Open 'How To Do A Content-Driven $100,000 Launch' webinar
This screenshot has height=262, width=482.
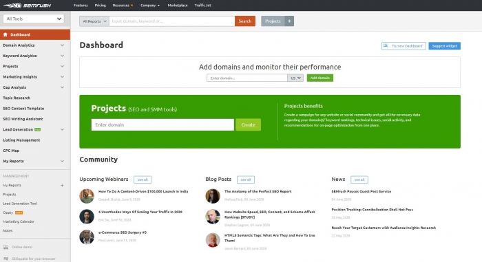click(143, 191)
